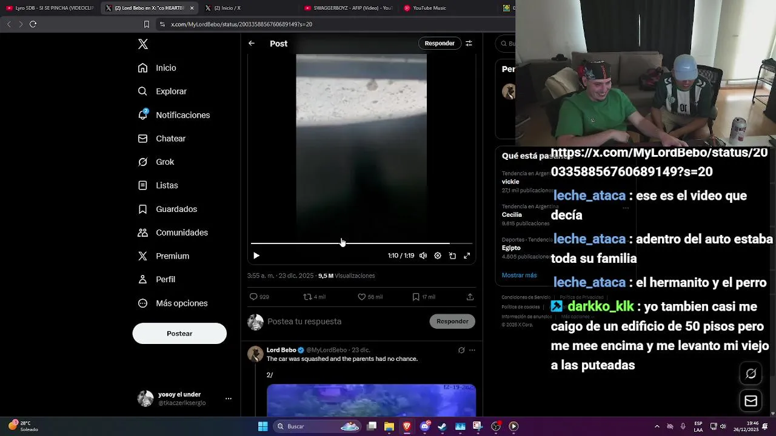776x436 pixels.
Task: Go back in the browser toolbar
Action: pyautogui.click(x=8, y=24)
